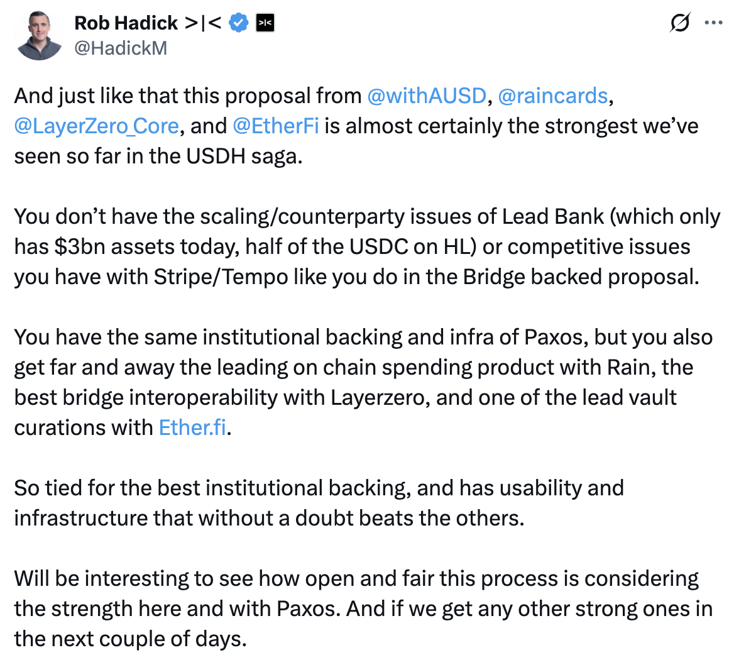Click the black affiliation badge beside checkmark
The image size is (734, 655).
tap(265, 23)
